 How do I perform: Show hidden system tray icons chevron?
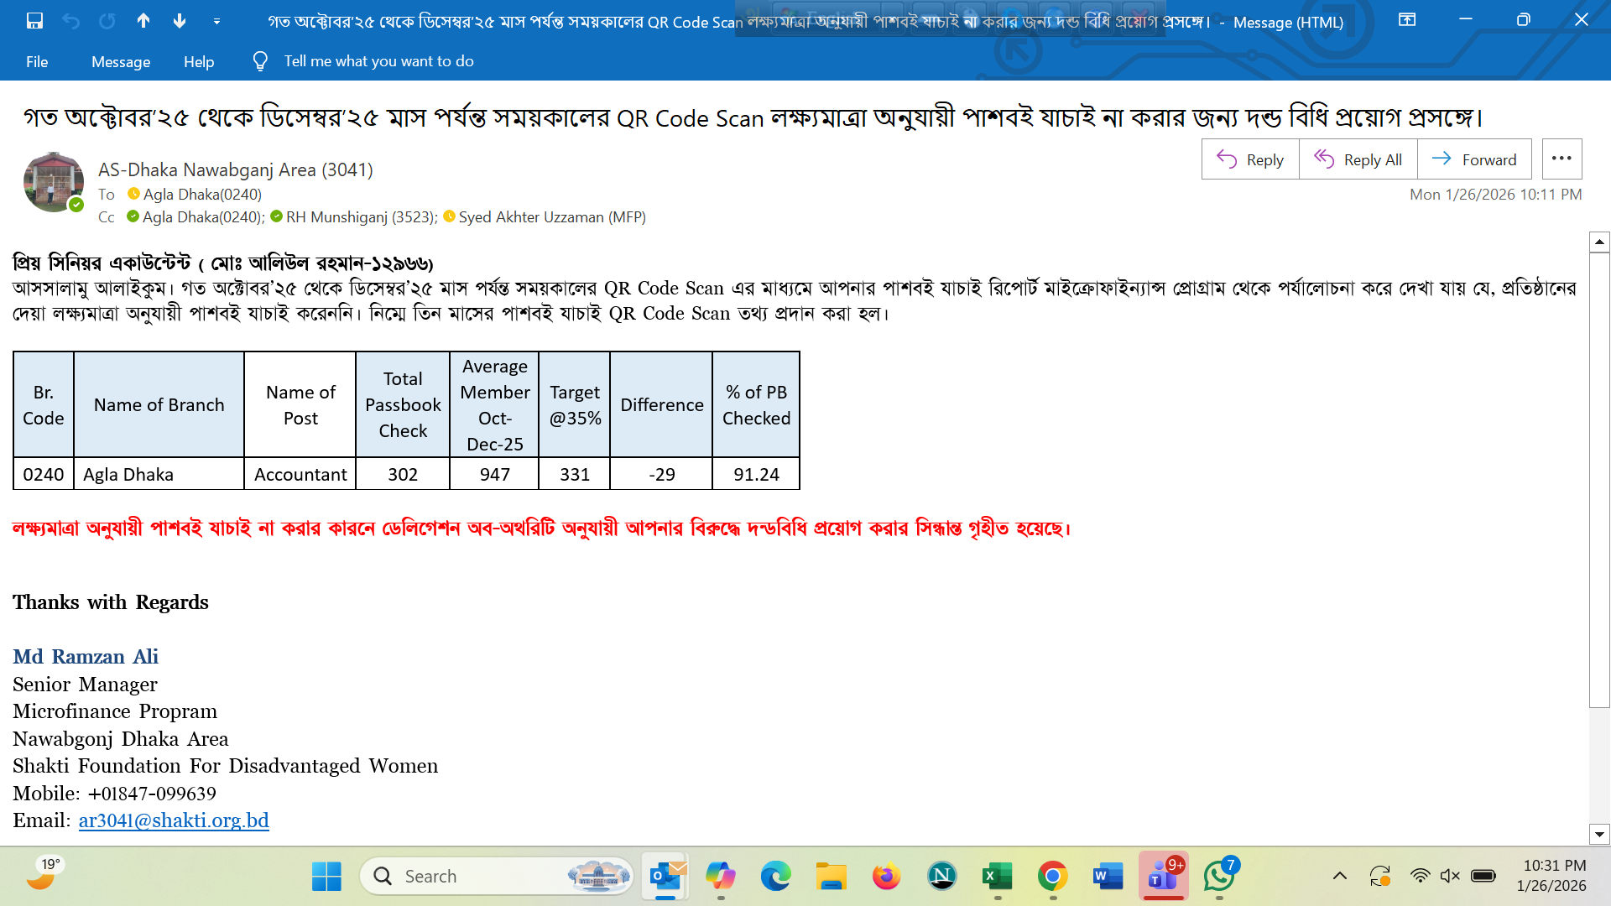[x=1340, y=877]
